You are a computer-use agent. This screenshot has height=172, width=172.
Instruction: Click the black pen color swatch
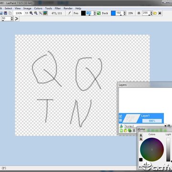(83, 13)
